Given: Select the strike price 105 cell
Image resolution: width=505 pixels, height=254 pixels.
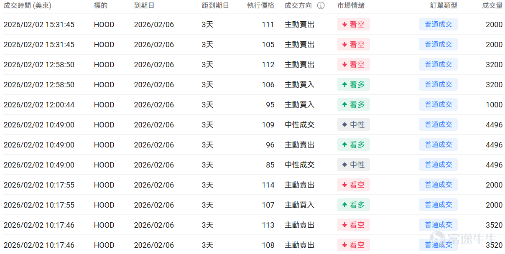Looking at the screenshot, I should coord(268,45).
